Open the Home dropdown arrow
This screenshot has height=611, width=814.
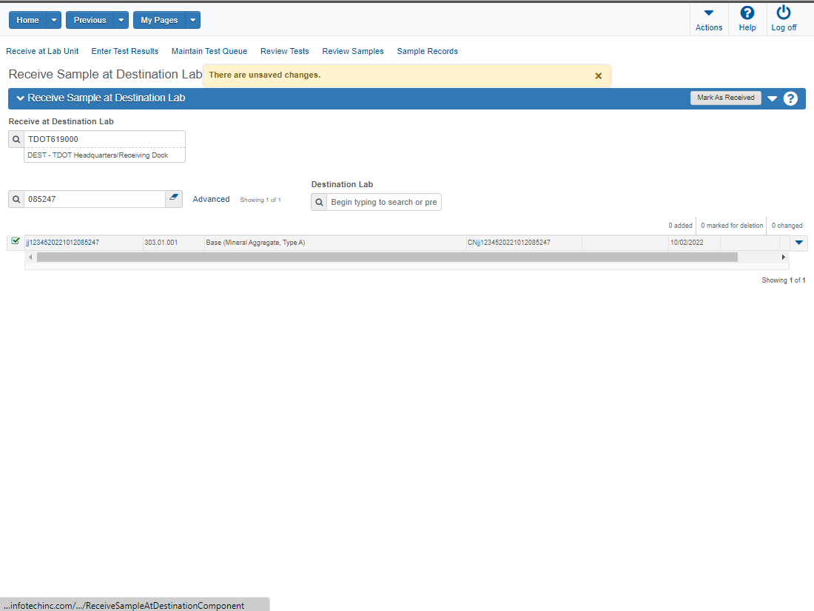tap(54, 20)
